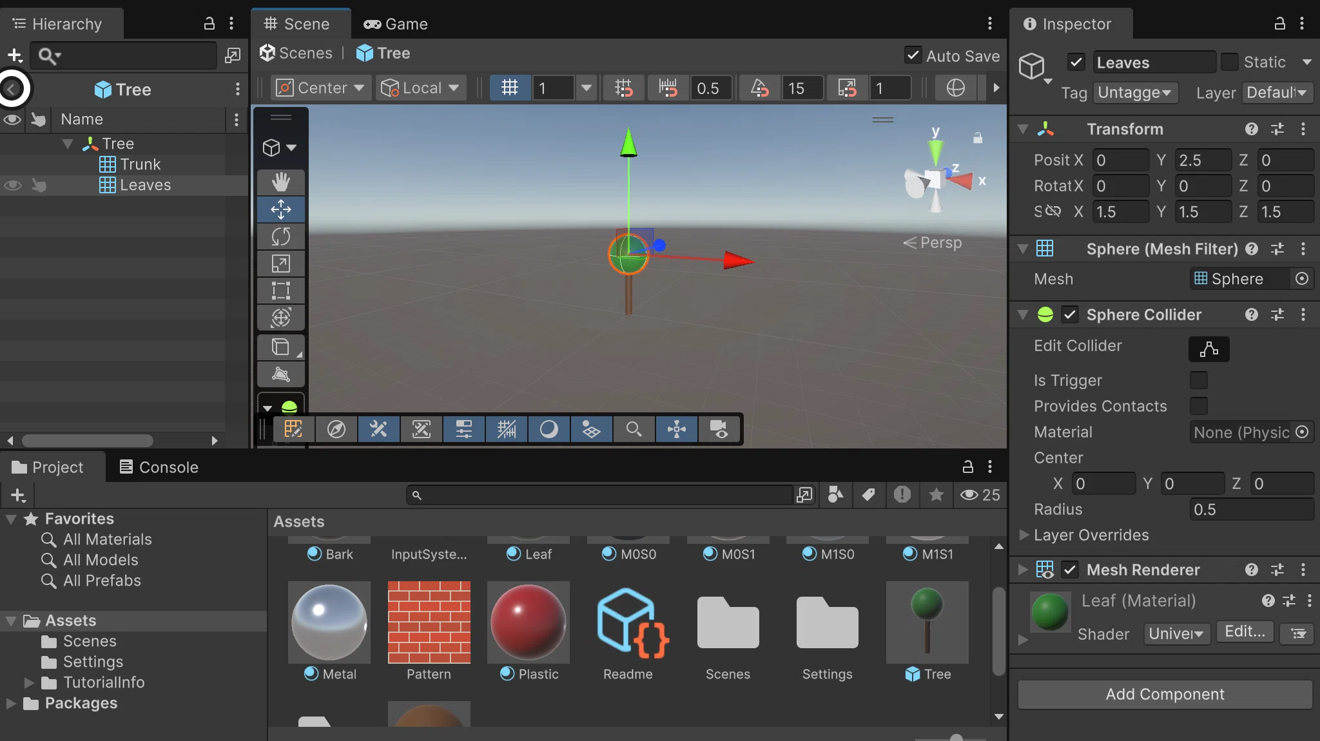The height and width of the screenshot is (741, 1320).
Task: Select the Hand view tool
Action: point(280,182)
